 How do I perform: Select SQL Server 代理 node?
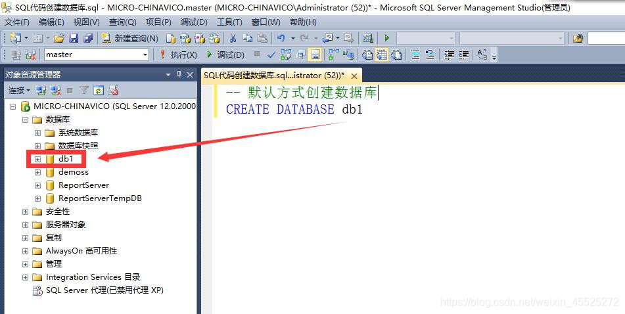click(104, 290)
